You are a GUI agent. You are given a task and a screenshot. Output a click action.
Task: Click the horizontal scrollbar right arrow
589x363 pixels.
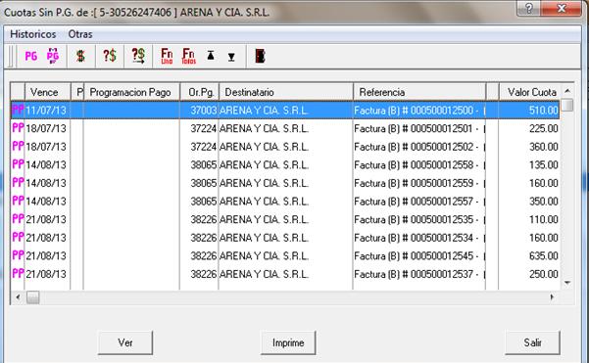click(x=552, y=297)
